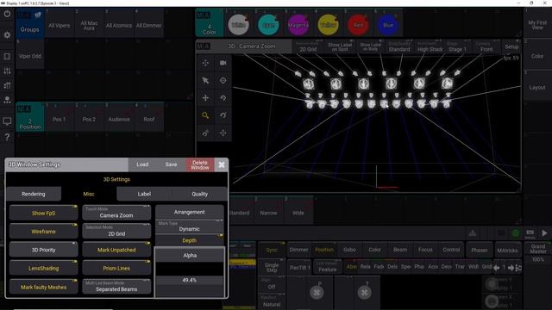Open the Tilt encoder dial T
Image resolution: width=552 pixels, height=310 pixels.
coord(364,292)
